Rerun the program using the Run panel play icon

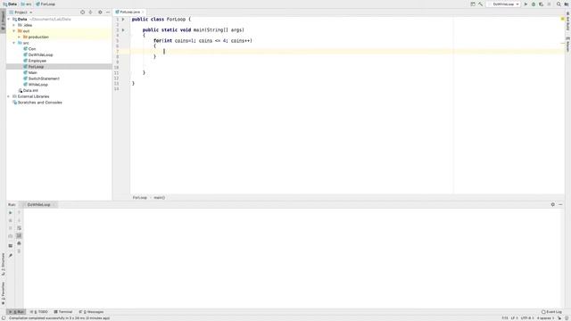[10, 213]
